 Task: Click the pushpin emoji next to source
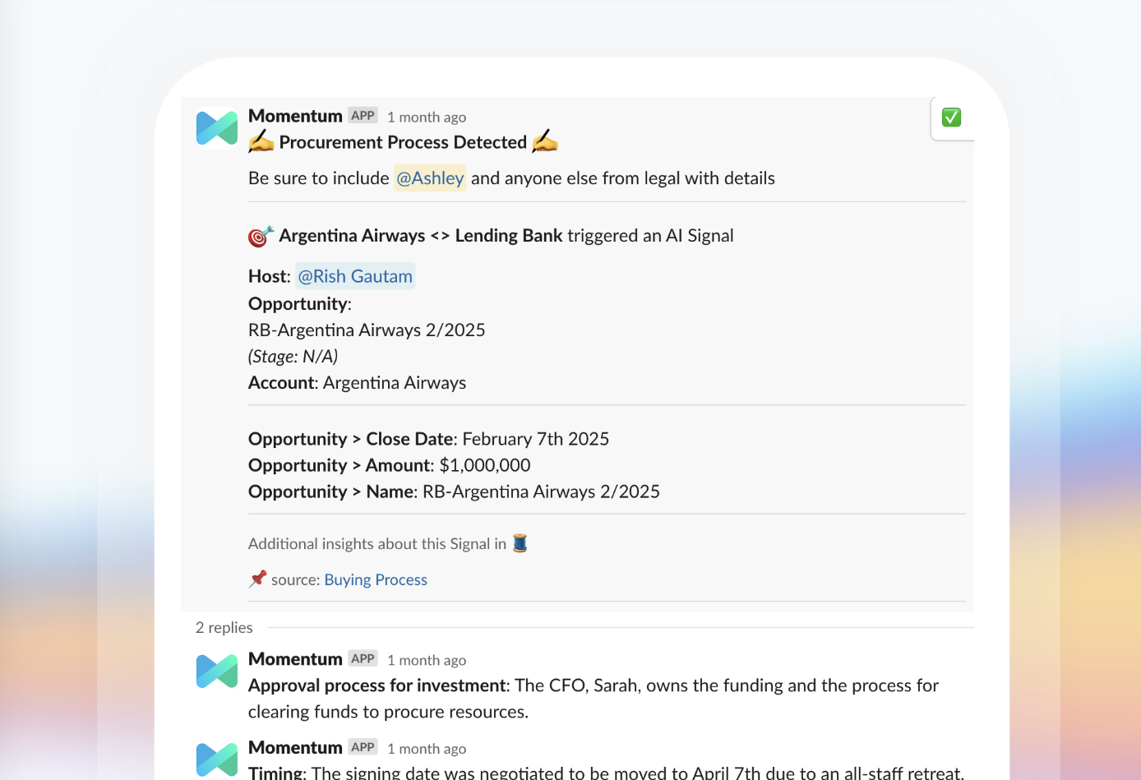pyautogui.click(x=258, y=579)
